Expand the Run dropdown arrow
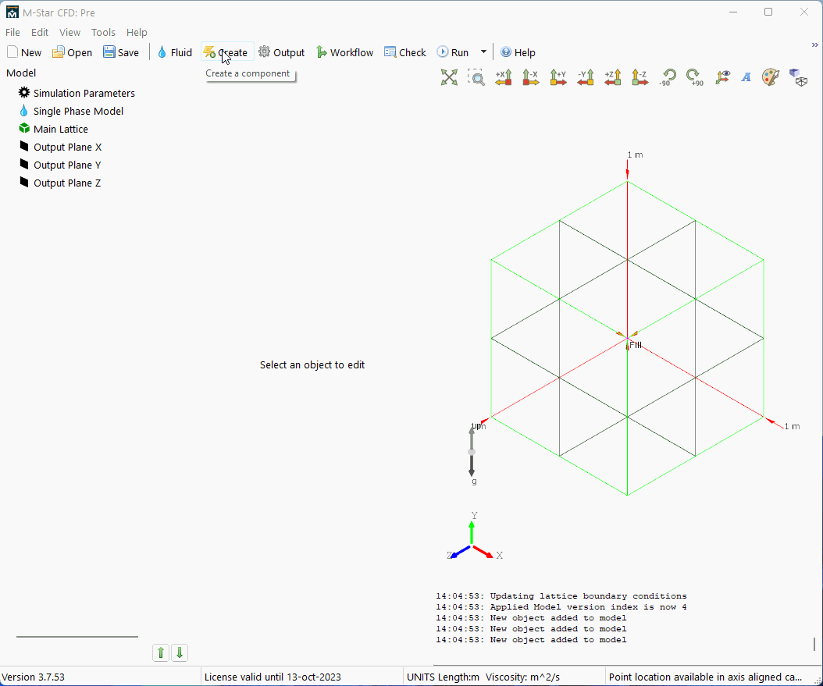This screenshot has width=823, height=686. click(x=483, y=52)
